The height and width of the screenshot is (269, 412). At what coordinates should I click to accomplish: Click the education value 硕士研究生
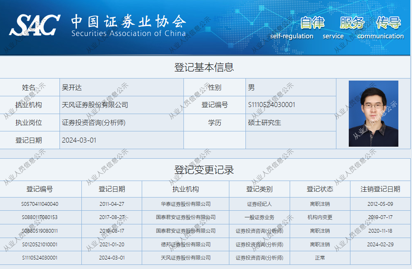tap(264, 123)
